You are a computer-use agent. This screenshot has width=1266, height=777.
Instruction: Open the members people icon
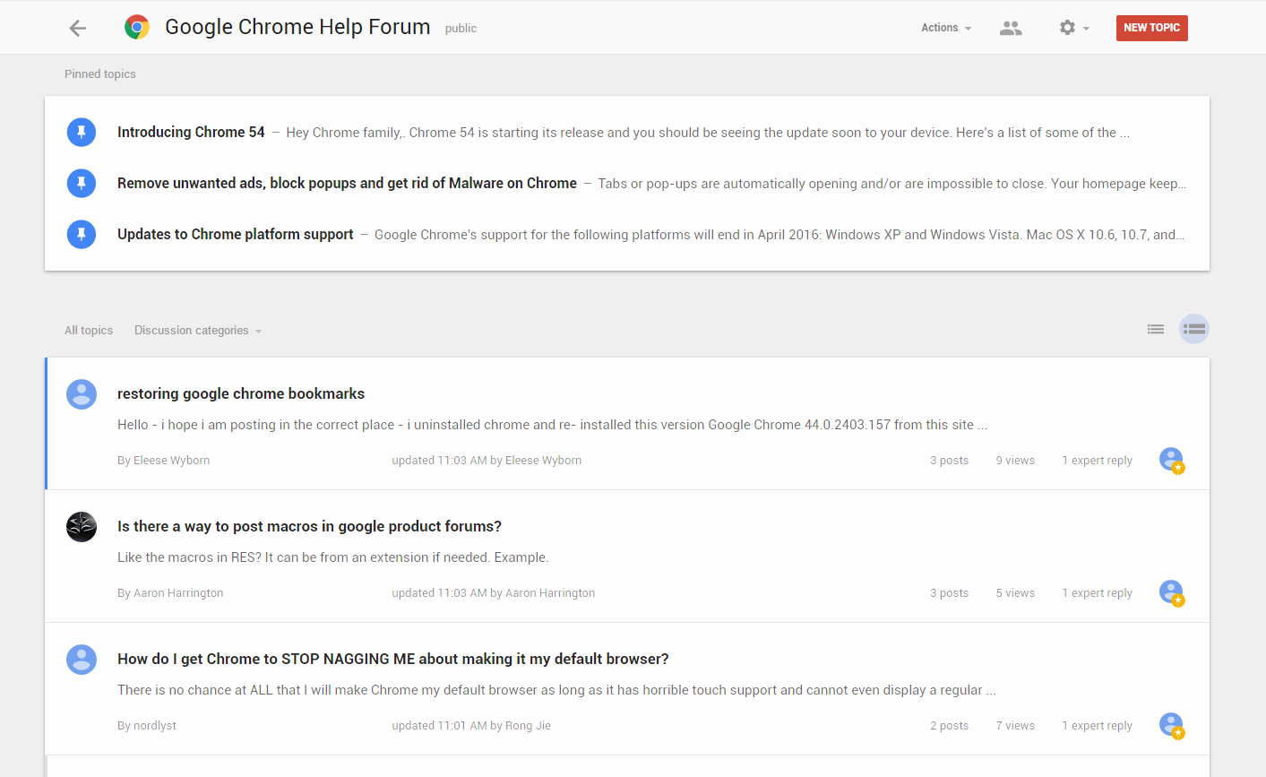point(1011,28)
